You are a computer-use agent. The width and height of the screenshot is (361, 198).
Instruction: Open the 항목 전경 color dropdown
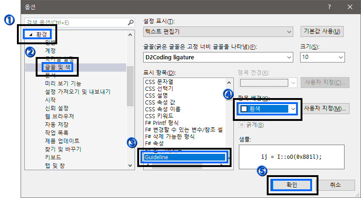268,83
